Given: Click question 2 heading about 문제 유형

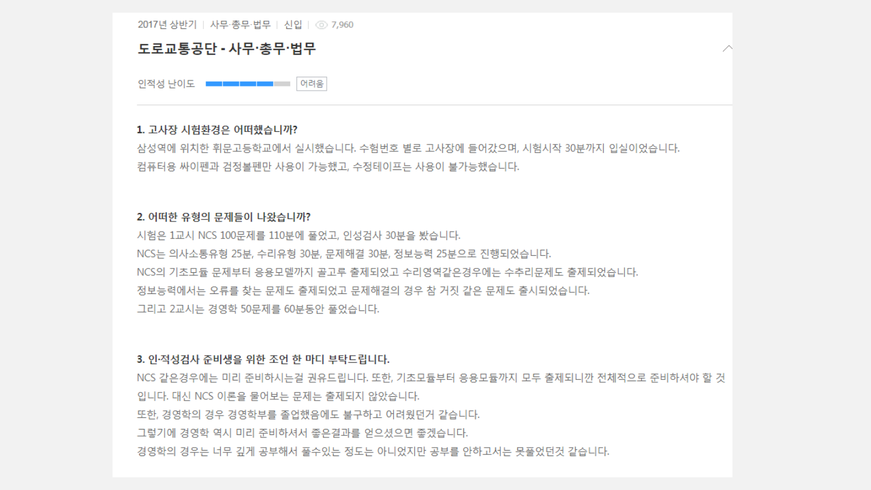Looking at the screenshot, I should click(x=223, y=217).
